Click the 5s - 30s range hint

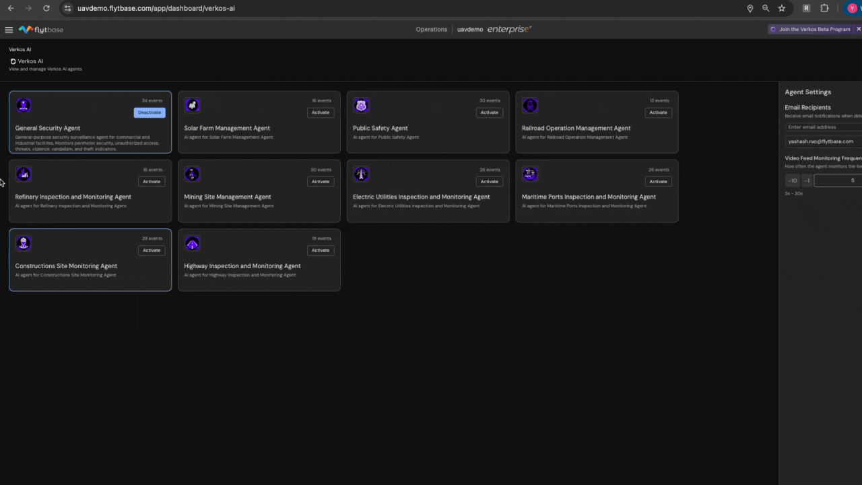point(794,193)
